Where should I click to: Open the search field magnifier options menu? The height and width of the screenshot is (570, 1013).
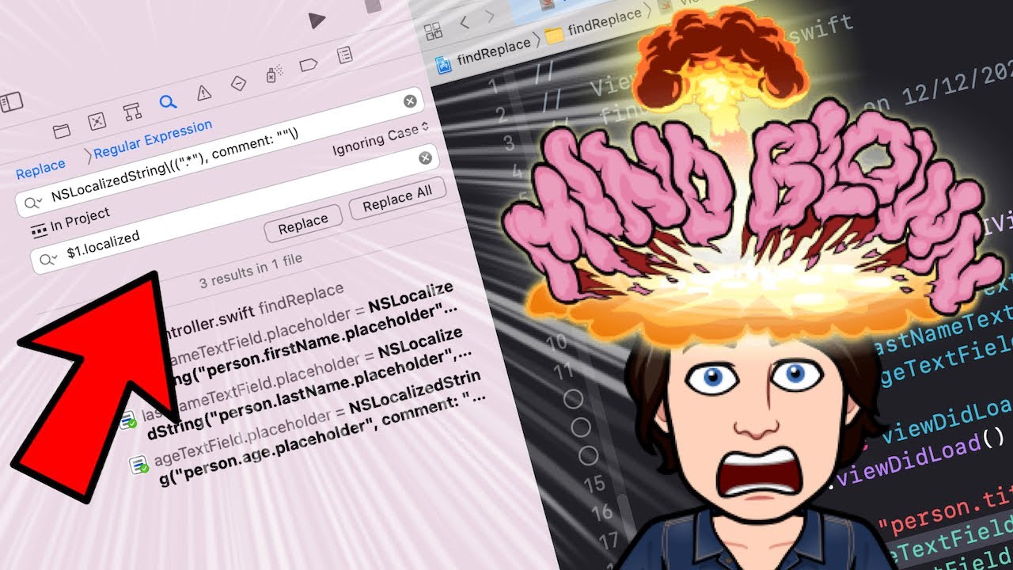(x=34, y=203)
